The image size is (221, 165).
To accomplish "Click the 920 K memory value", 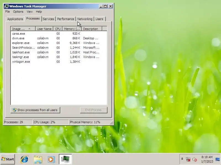I will (x=76, y=34).
